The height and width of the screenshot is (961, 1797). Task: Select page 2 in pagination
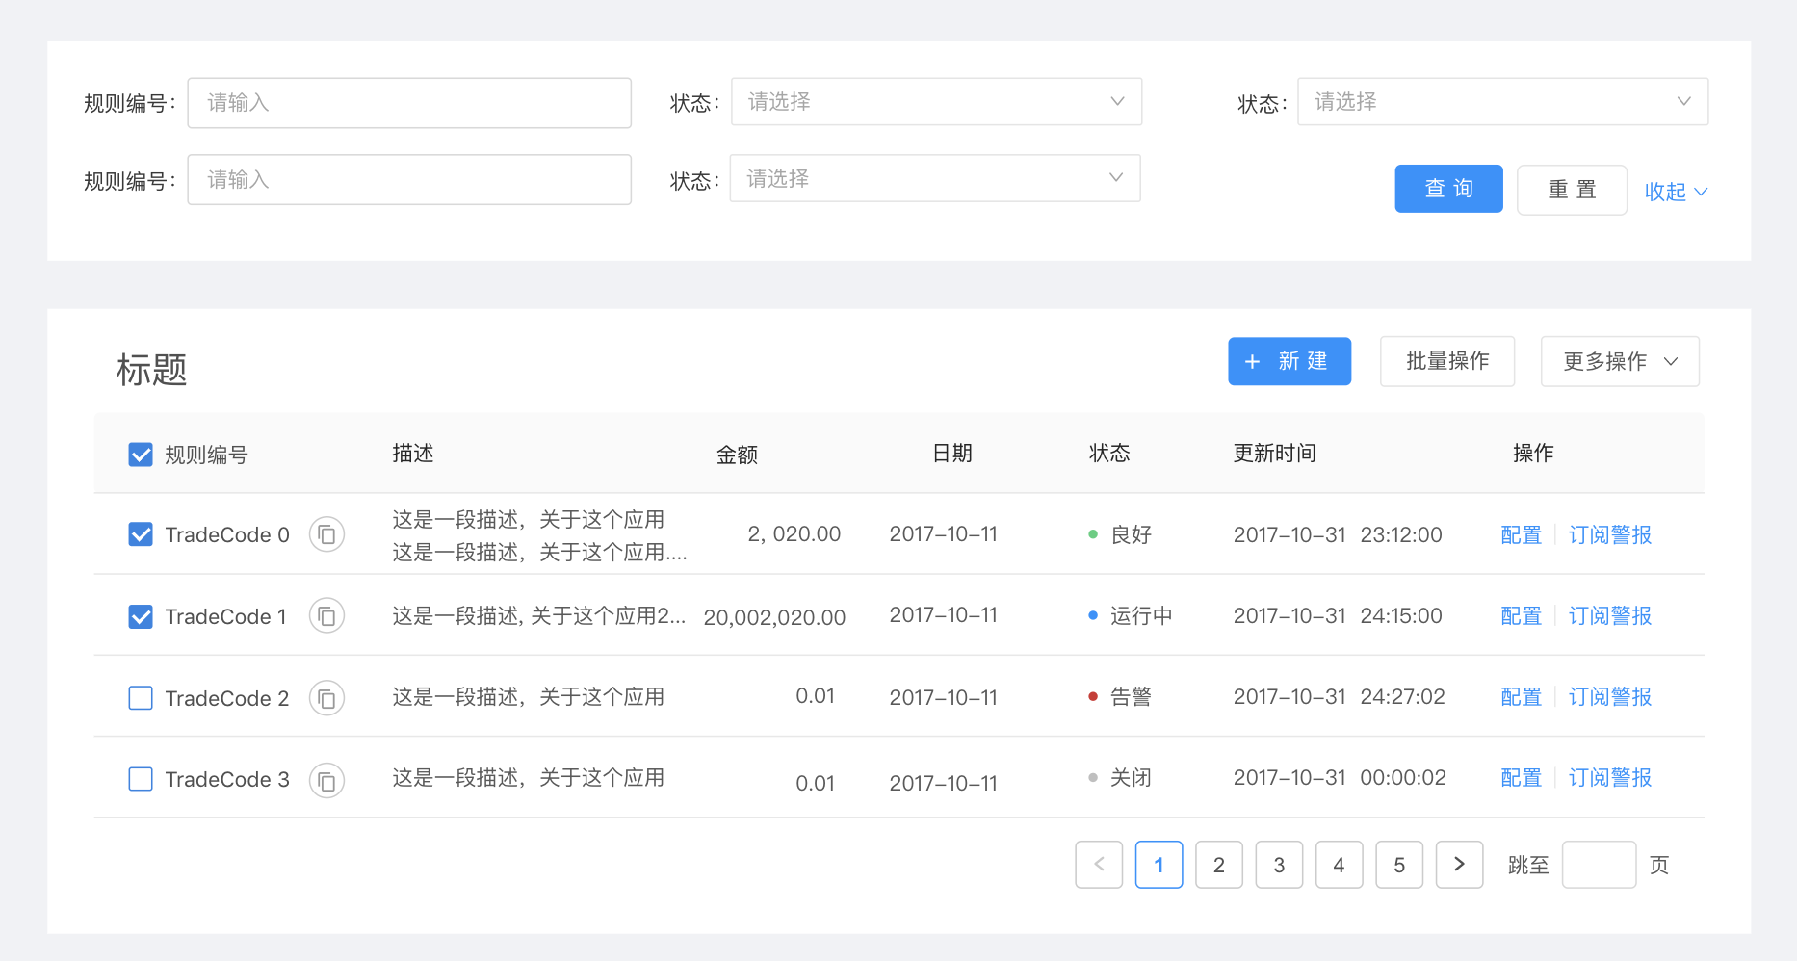click(1219, 864)
